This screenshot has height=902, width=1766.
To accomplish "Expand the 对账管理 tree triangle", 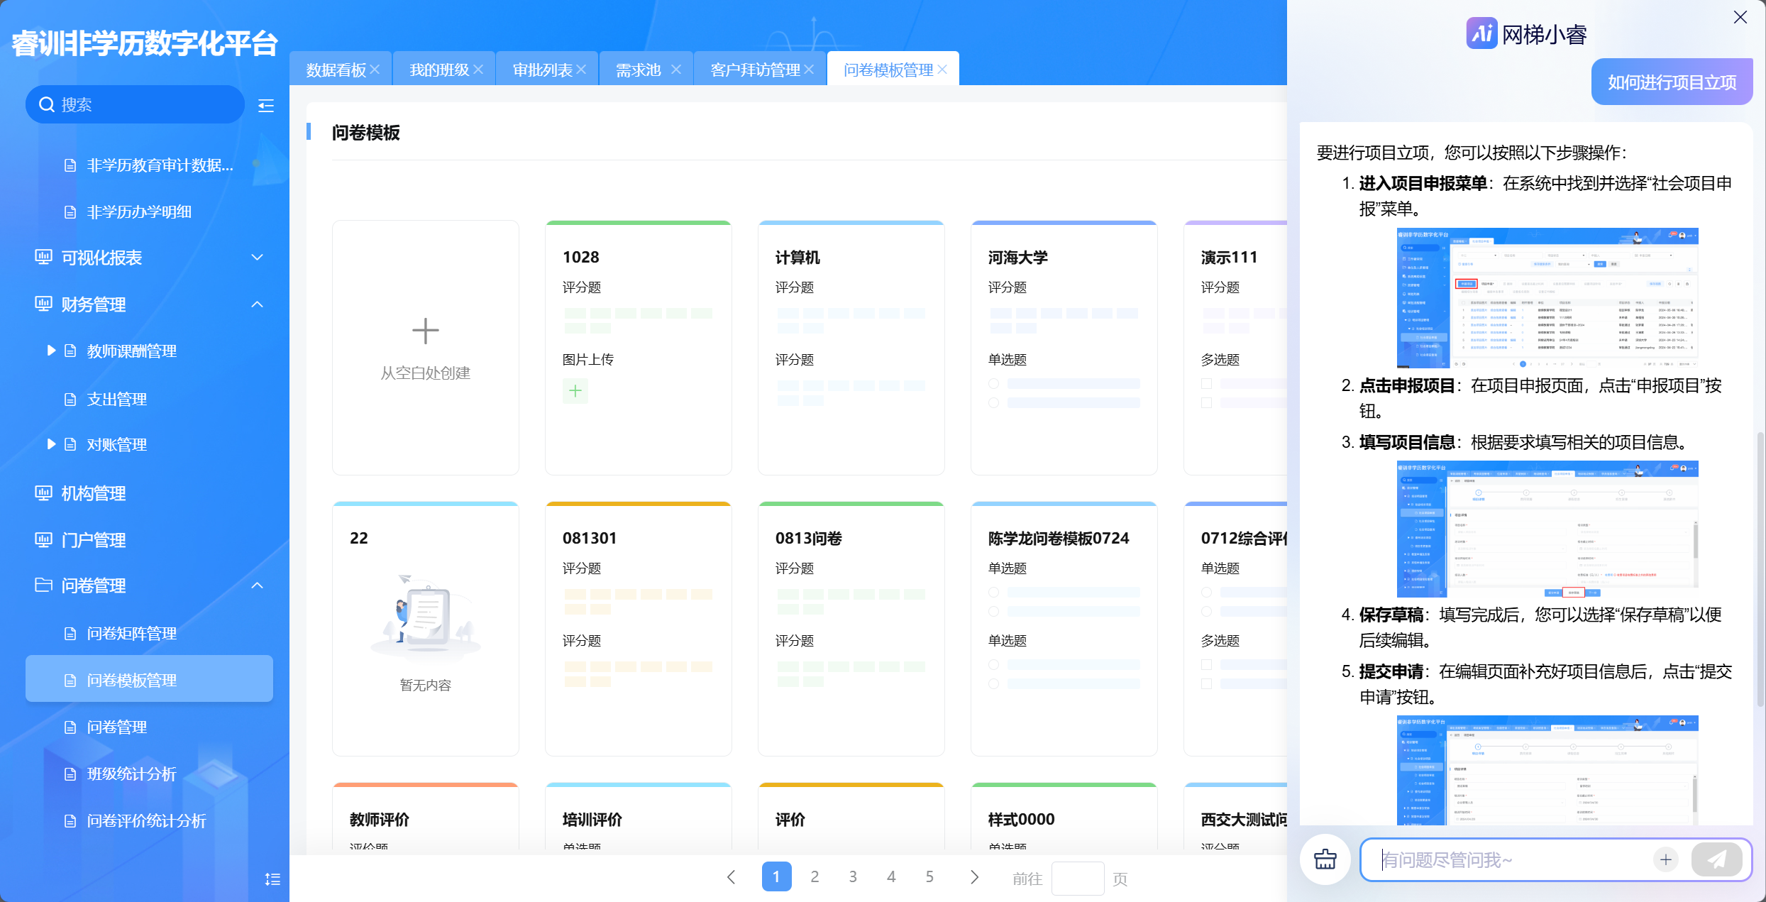I will [x=51, y=444].
